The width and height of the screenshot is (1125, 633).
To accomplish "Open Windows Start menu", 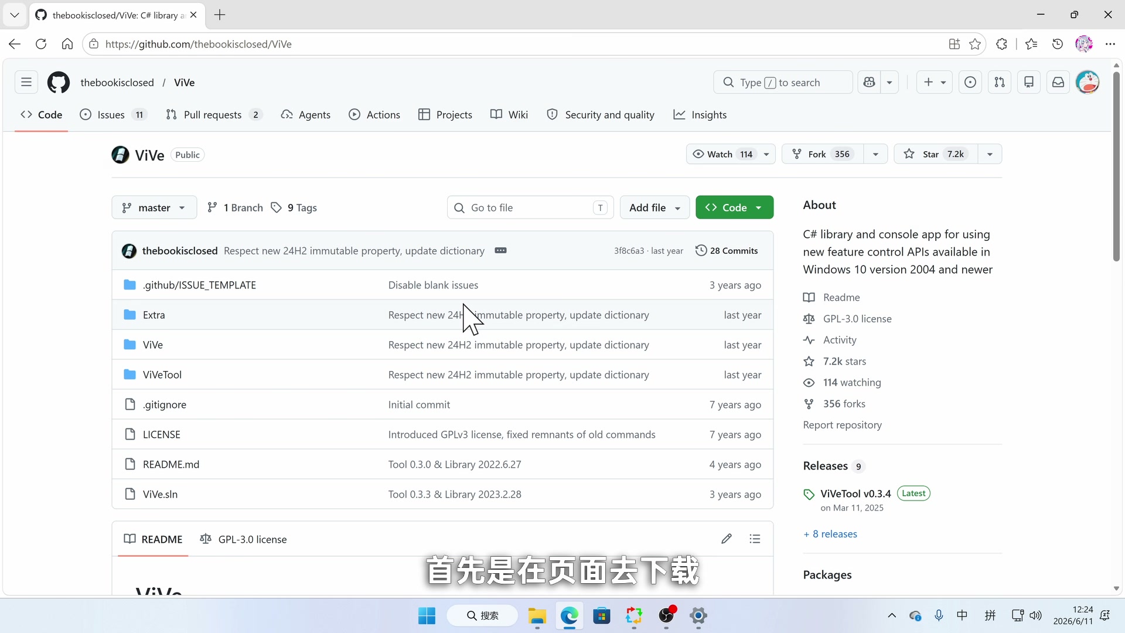I will click(x=427, y=616).
